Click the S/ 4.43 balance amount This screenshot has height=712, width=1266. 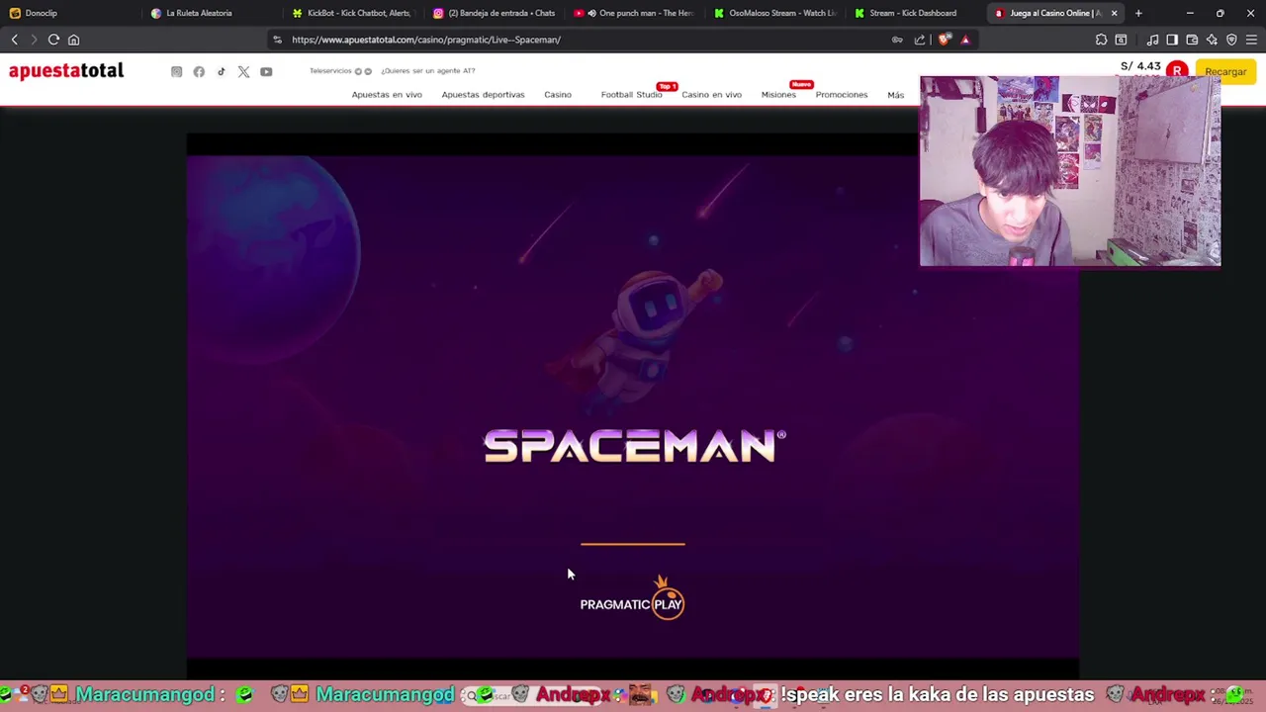(1140, 66)
